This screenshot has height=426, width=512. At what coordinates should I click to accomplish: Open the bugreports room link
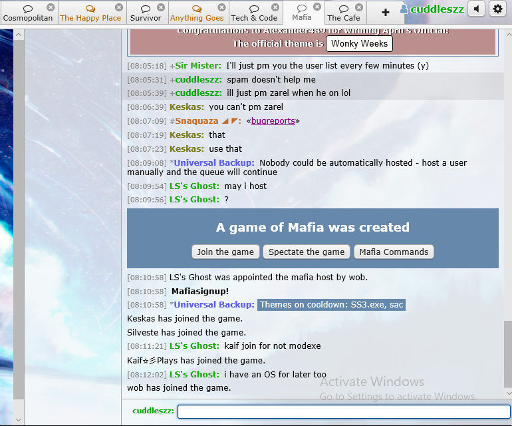pos(273,121)
